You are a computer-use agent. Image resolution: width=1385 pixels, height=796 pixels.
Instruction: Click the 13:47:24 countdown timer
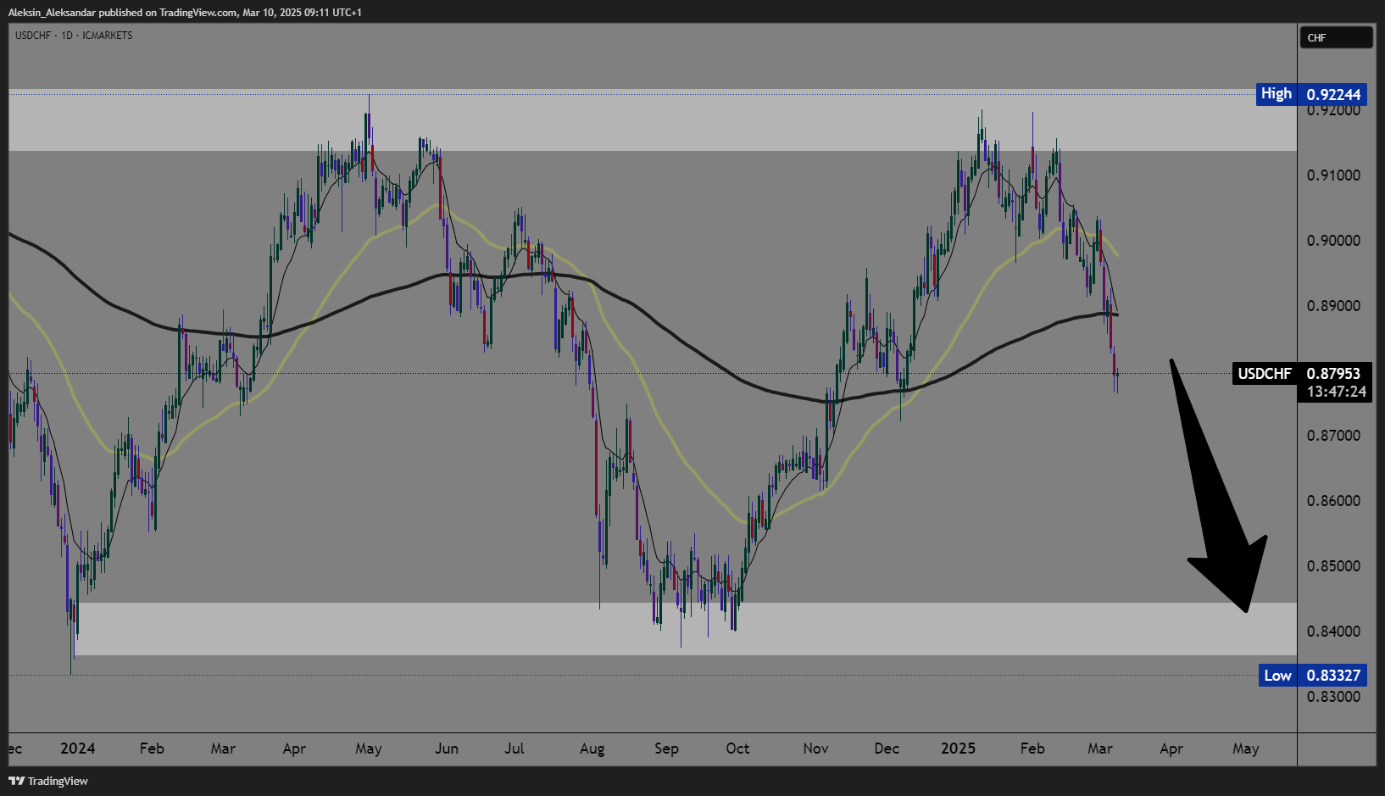(x=1336, y=392)
